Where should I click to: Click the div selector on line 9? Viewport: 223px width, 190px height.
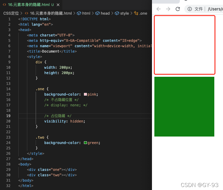point(39,62)
